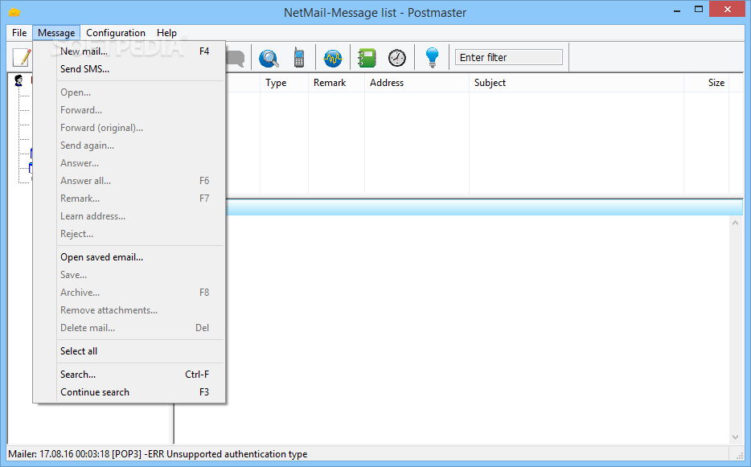The height and width of the screenshot is (467, 751).
Task: Maximize the NetMail window
Action: tap(699, 10)
